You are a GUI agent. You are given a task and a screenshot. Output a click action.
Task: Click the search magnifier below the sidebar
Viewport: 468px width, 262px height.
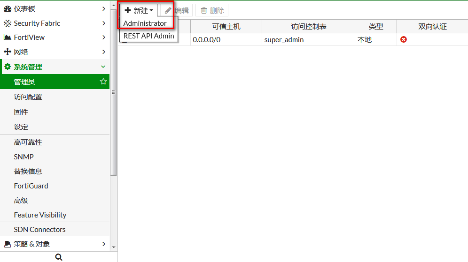click(59, 257)
